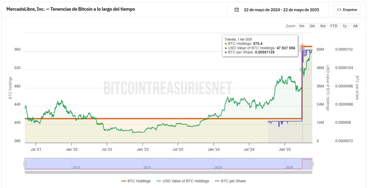Open the date range picker
The width and height of the screenshot is (368, 188).
click(x=281, y=10)
